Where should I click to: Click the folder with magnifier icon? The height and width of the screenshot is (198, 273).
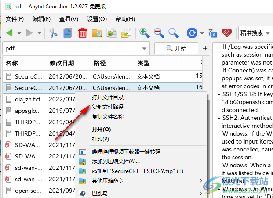[97, 33]
